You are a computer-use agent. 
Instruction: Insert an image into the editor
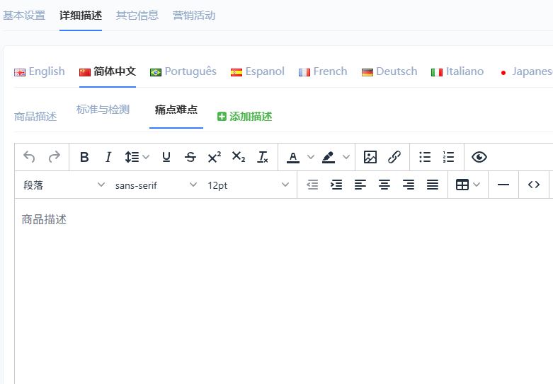(x=370, y=157)
